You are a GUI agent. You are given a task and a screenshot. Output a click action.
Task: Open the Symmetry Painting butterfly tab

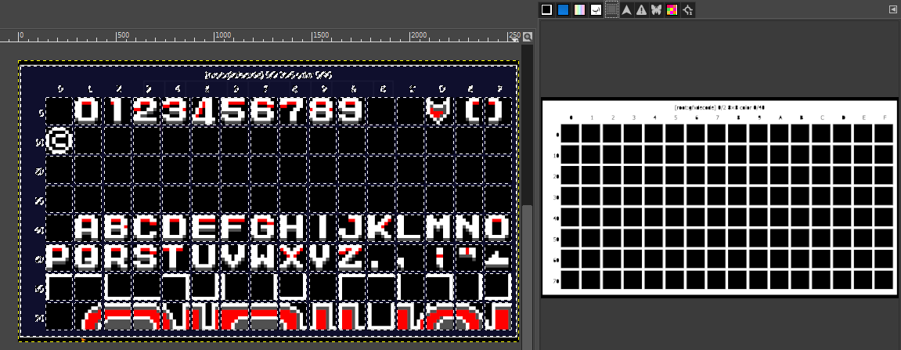point(657,9)
